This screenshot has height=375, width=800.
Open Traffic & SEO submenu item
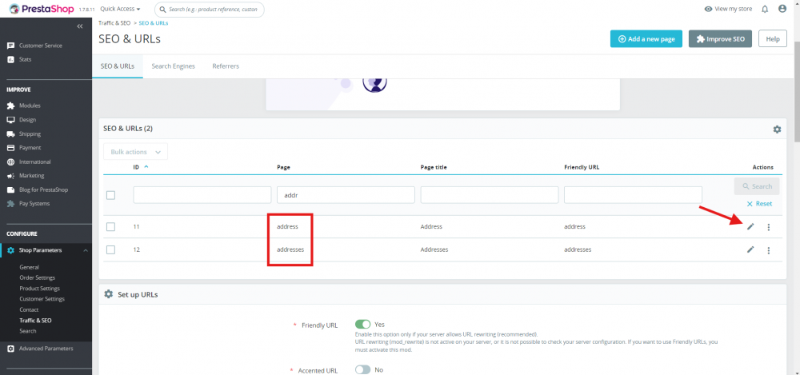click(x=35, y=321)
